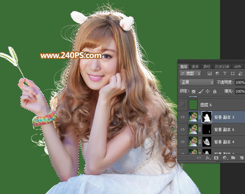Filter layers by smart object icon

[240, 73]
